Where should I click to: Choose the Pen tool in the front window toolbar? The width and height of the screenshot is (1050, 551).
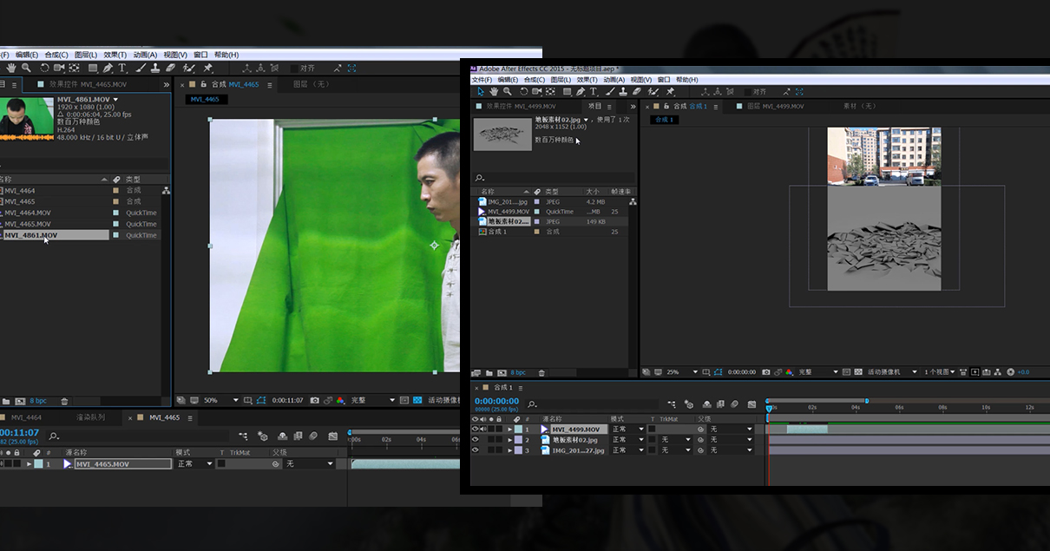(581, 91)
